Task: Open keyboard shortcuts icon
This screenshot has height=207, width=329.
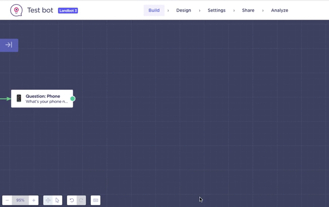Action: [96, 200]
